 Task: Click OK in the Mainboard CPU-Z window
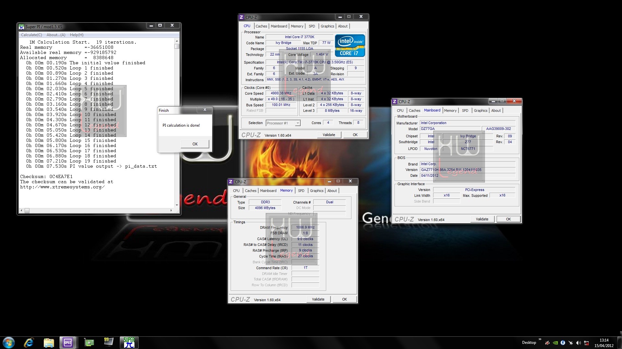508,219
